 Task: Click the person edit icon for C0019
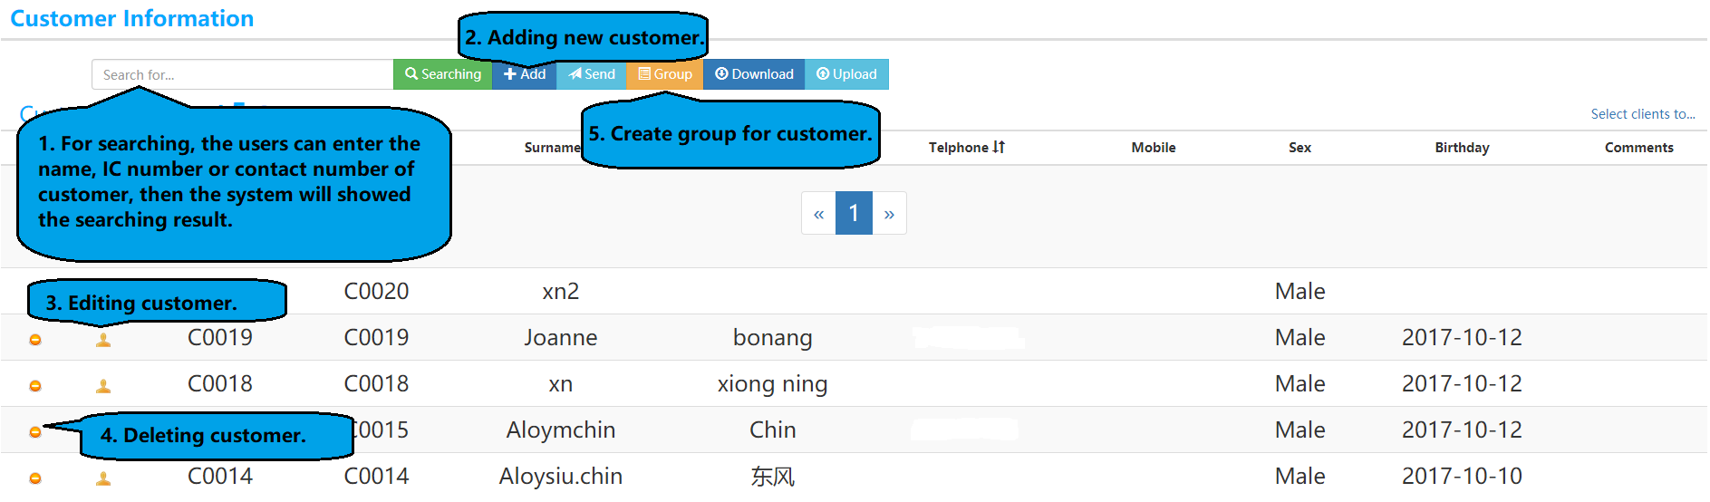click(103, 340)
